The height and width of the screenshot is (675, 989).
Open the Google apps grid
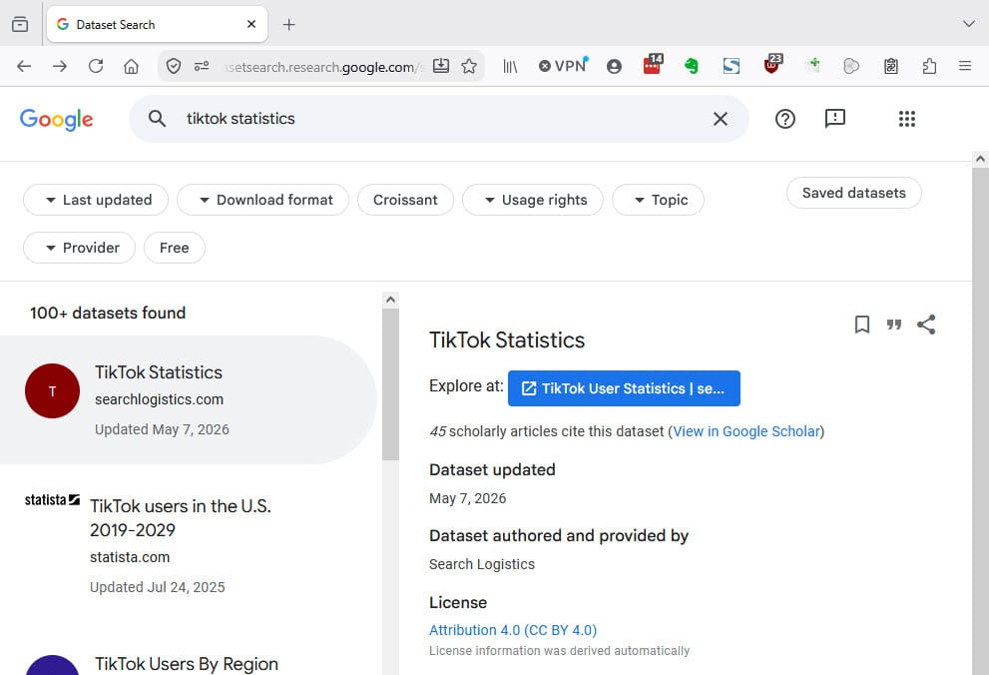907,119
